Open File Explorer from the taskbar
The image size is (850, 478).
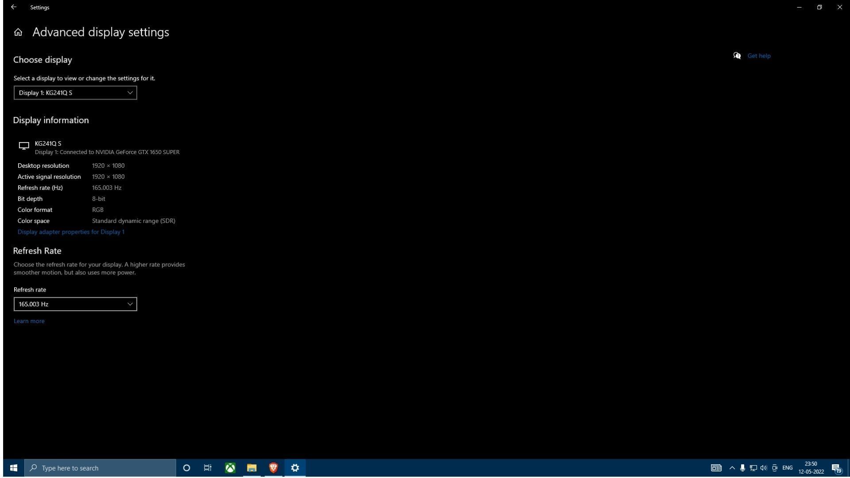click(251, 467)
